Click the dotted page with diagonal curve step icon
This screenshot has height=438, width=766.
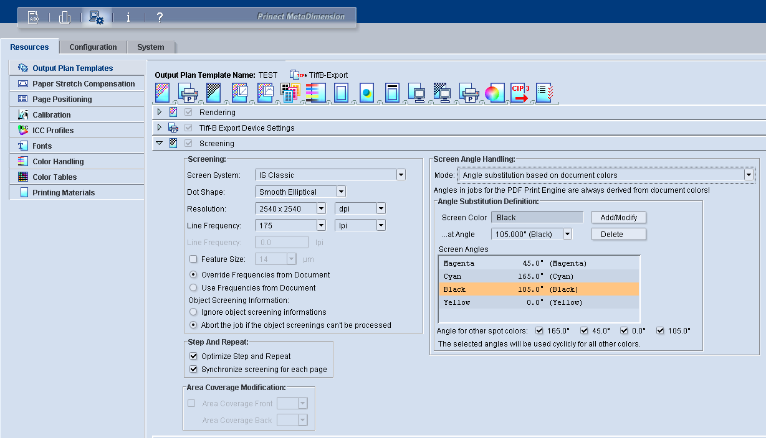point(240,92)
